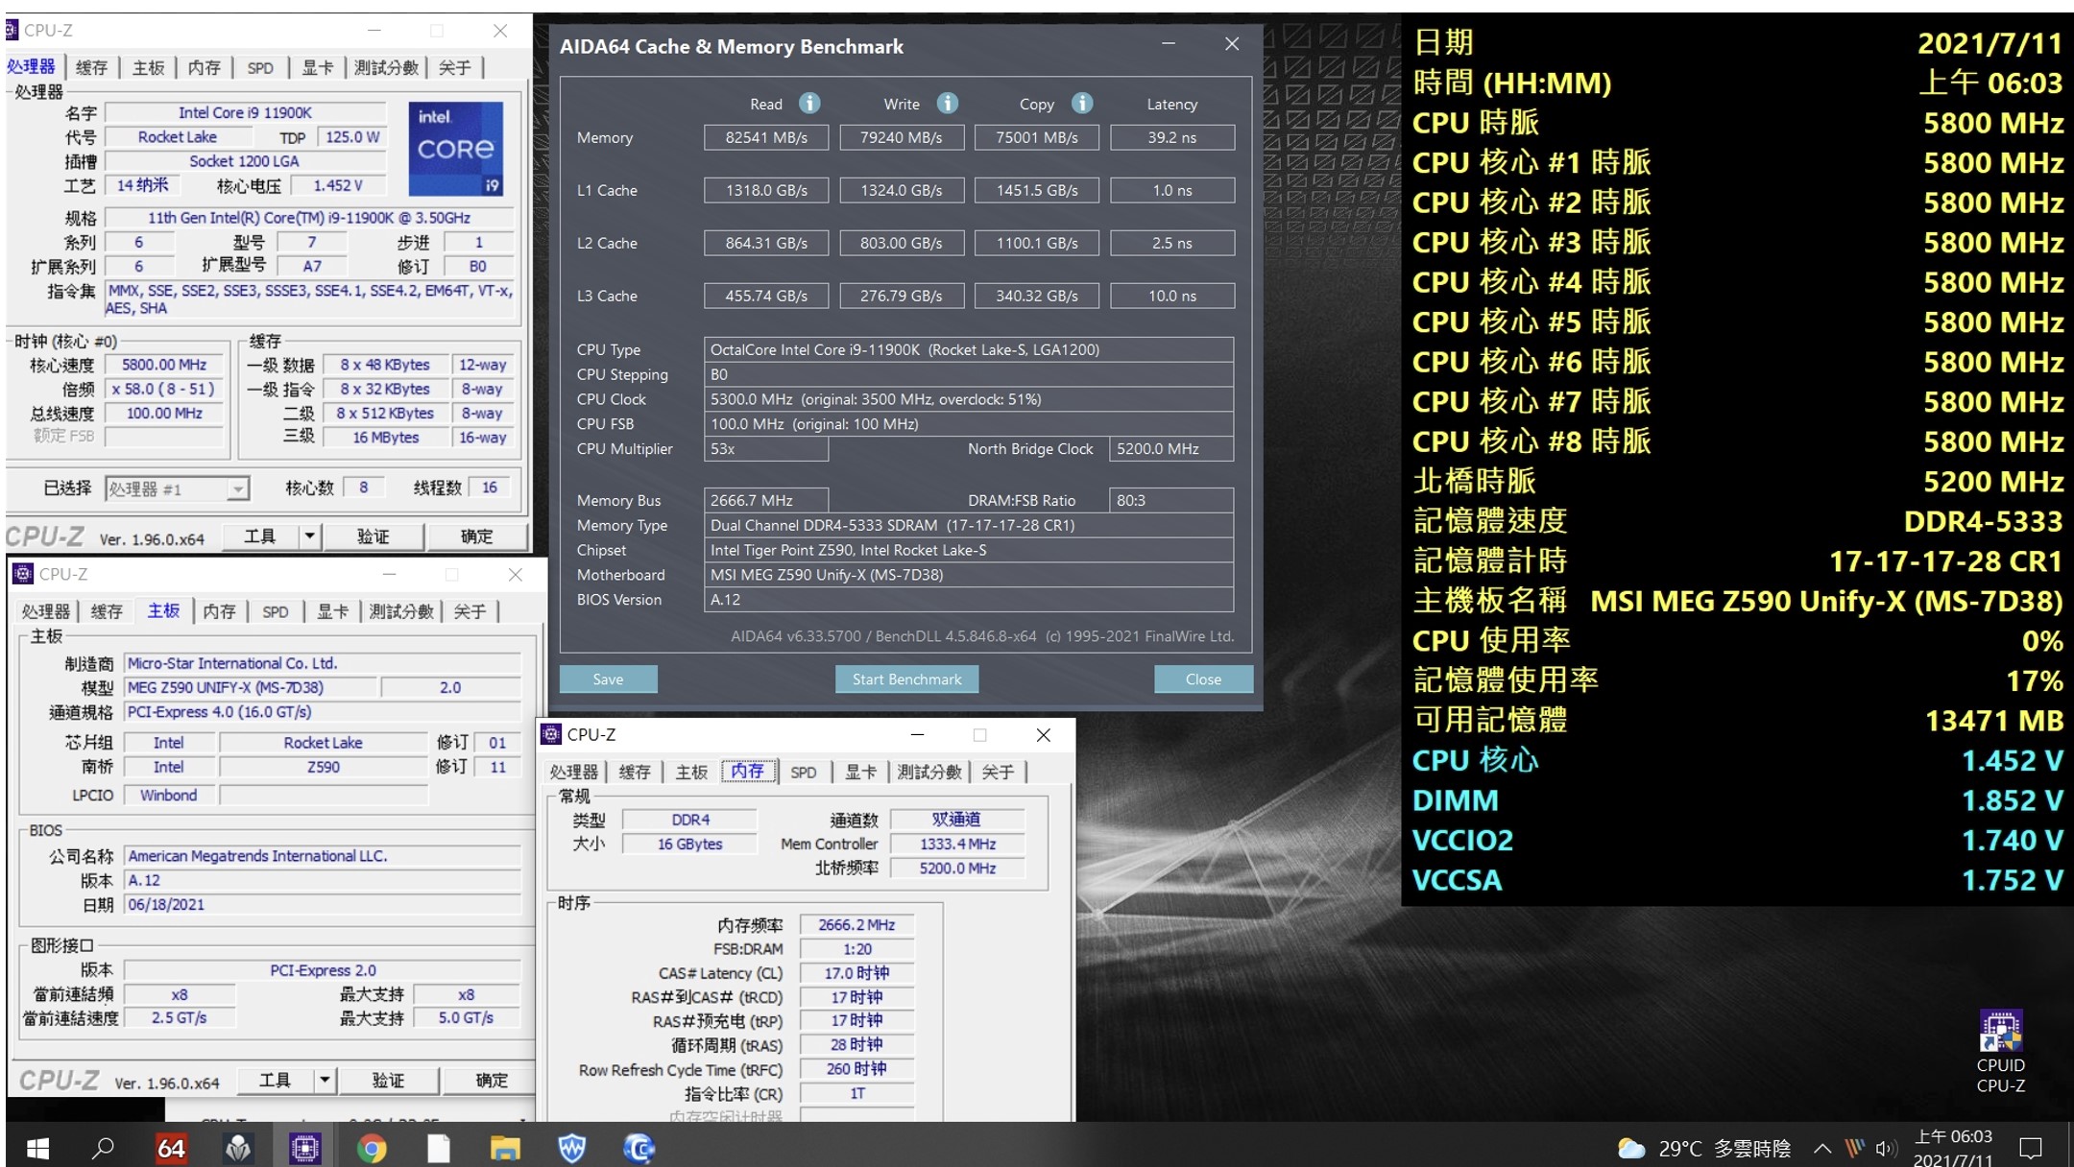The width and height of the screenshot is (2074, 1167).
Task: Open the notification center icon
Action: pos(2031,1148)
